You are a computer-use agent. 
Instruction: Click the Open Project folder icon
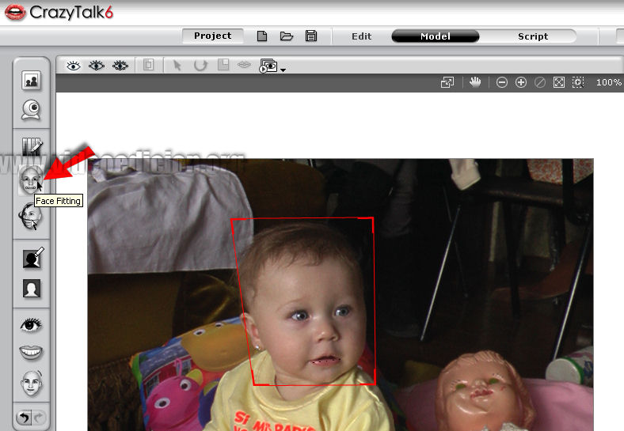pos(286,36)
